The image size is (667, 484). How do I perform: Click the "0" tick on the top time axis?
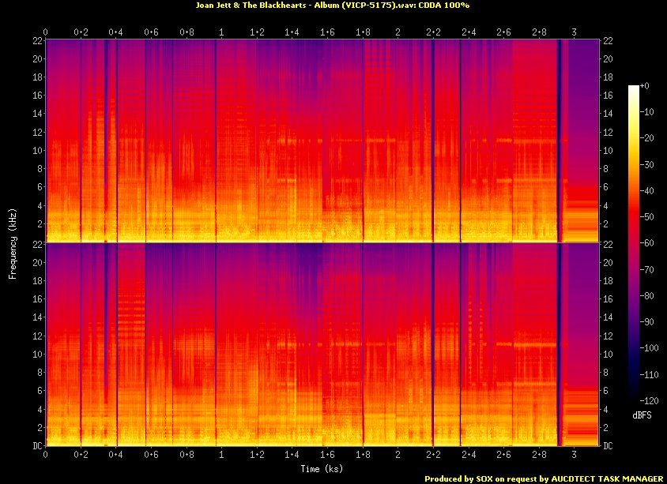point(46,32)
